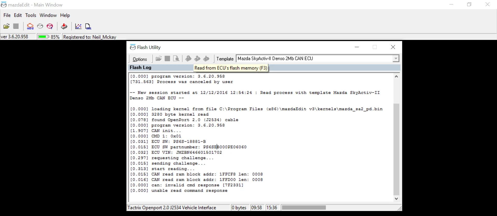497x216 pixels.
Task: Click log line 'sending challenge...'
Action: (x=168, y=163)
